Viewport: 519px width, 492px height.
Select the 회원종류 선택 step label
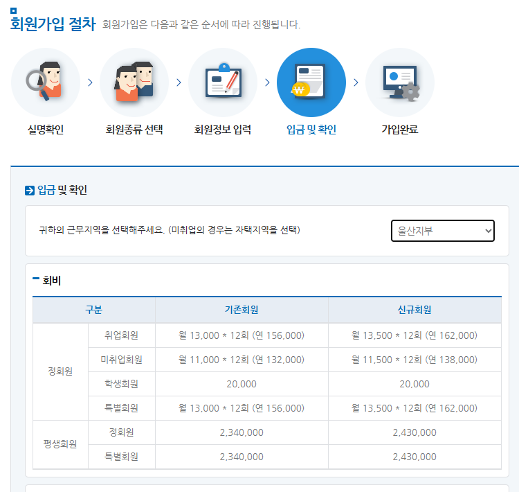point(134,130)
